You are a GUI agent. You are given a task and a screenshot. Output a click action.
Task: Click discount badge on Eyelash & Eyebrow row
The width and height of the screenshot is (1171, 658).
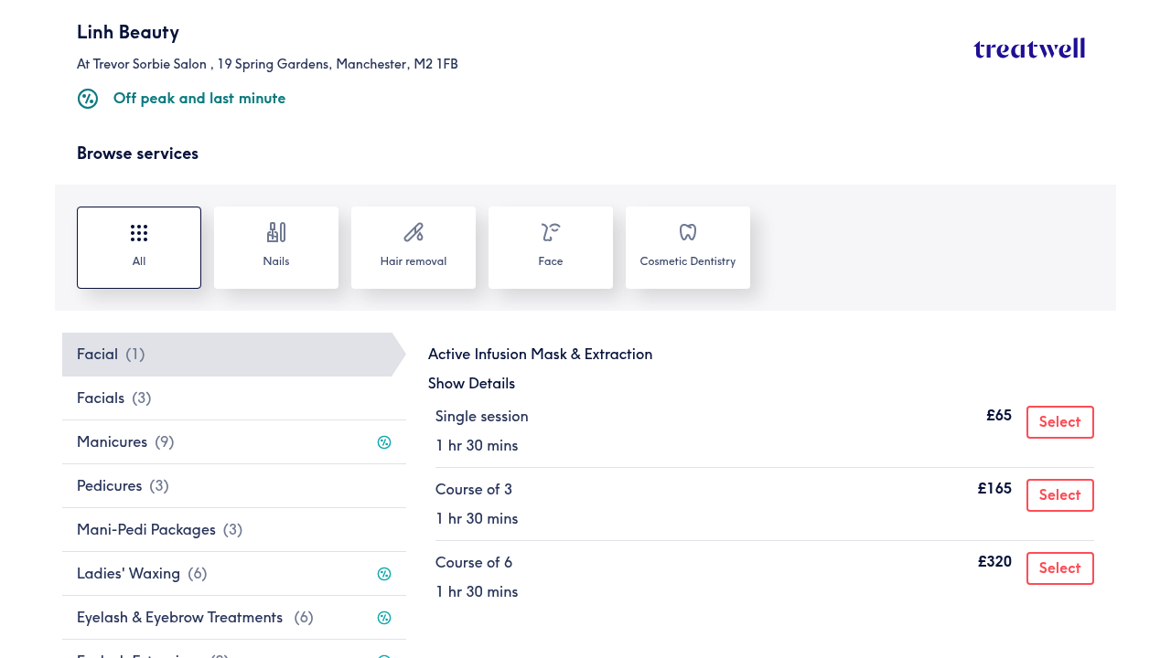(384, 618)
